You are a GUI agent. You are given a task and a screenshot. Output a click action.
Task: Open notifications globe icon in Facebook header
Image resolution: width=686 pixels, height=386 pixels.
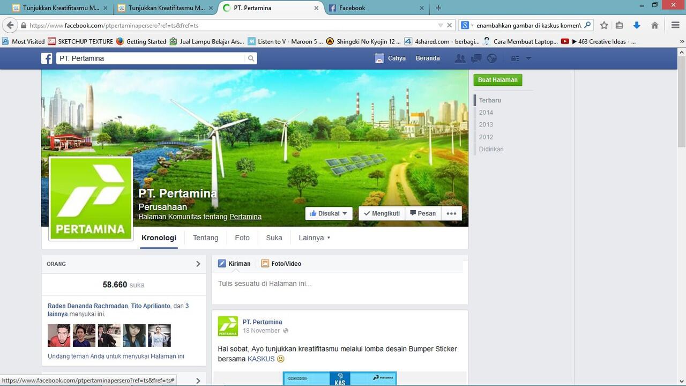point(491,58)
